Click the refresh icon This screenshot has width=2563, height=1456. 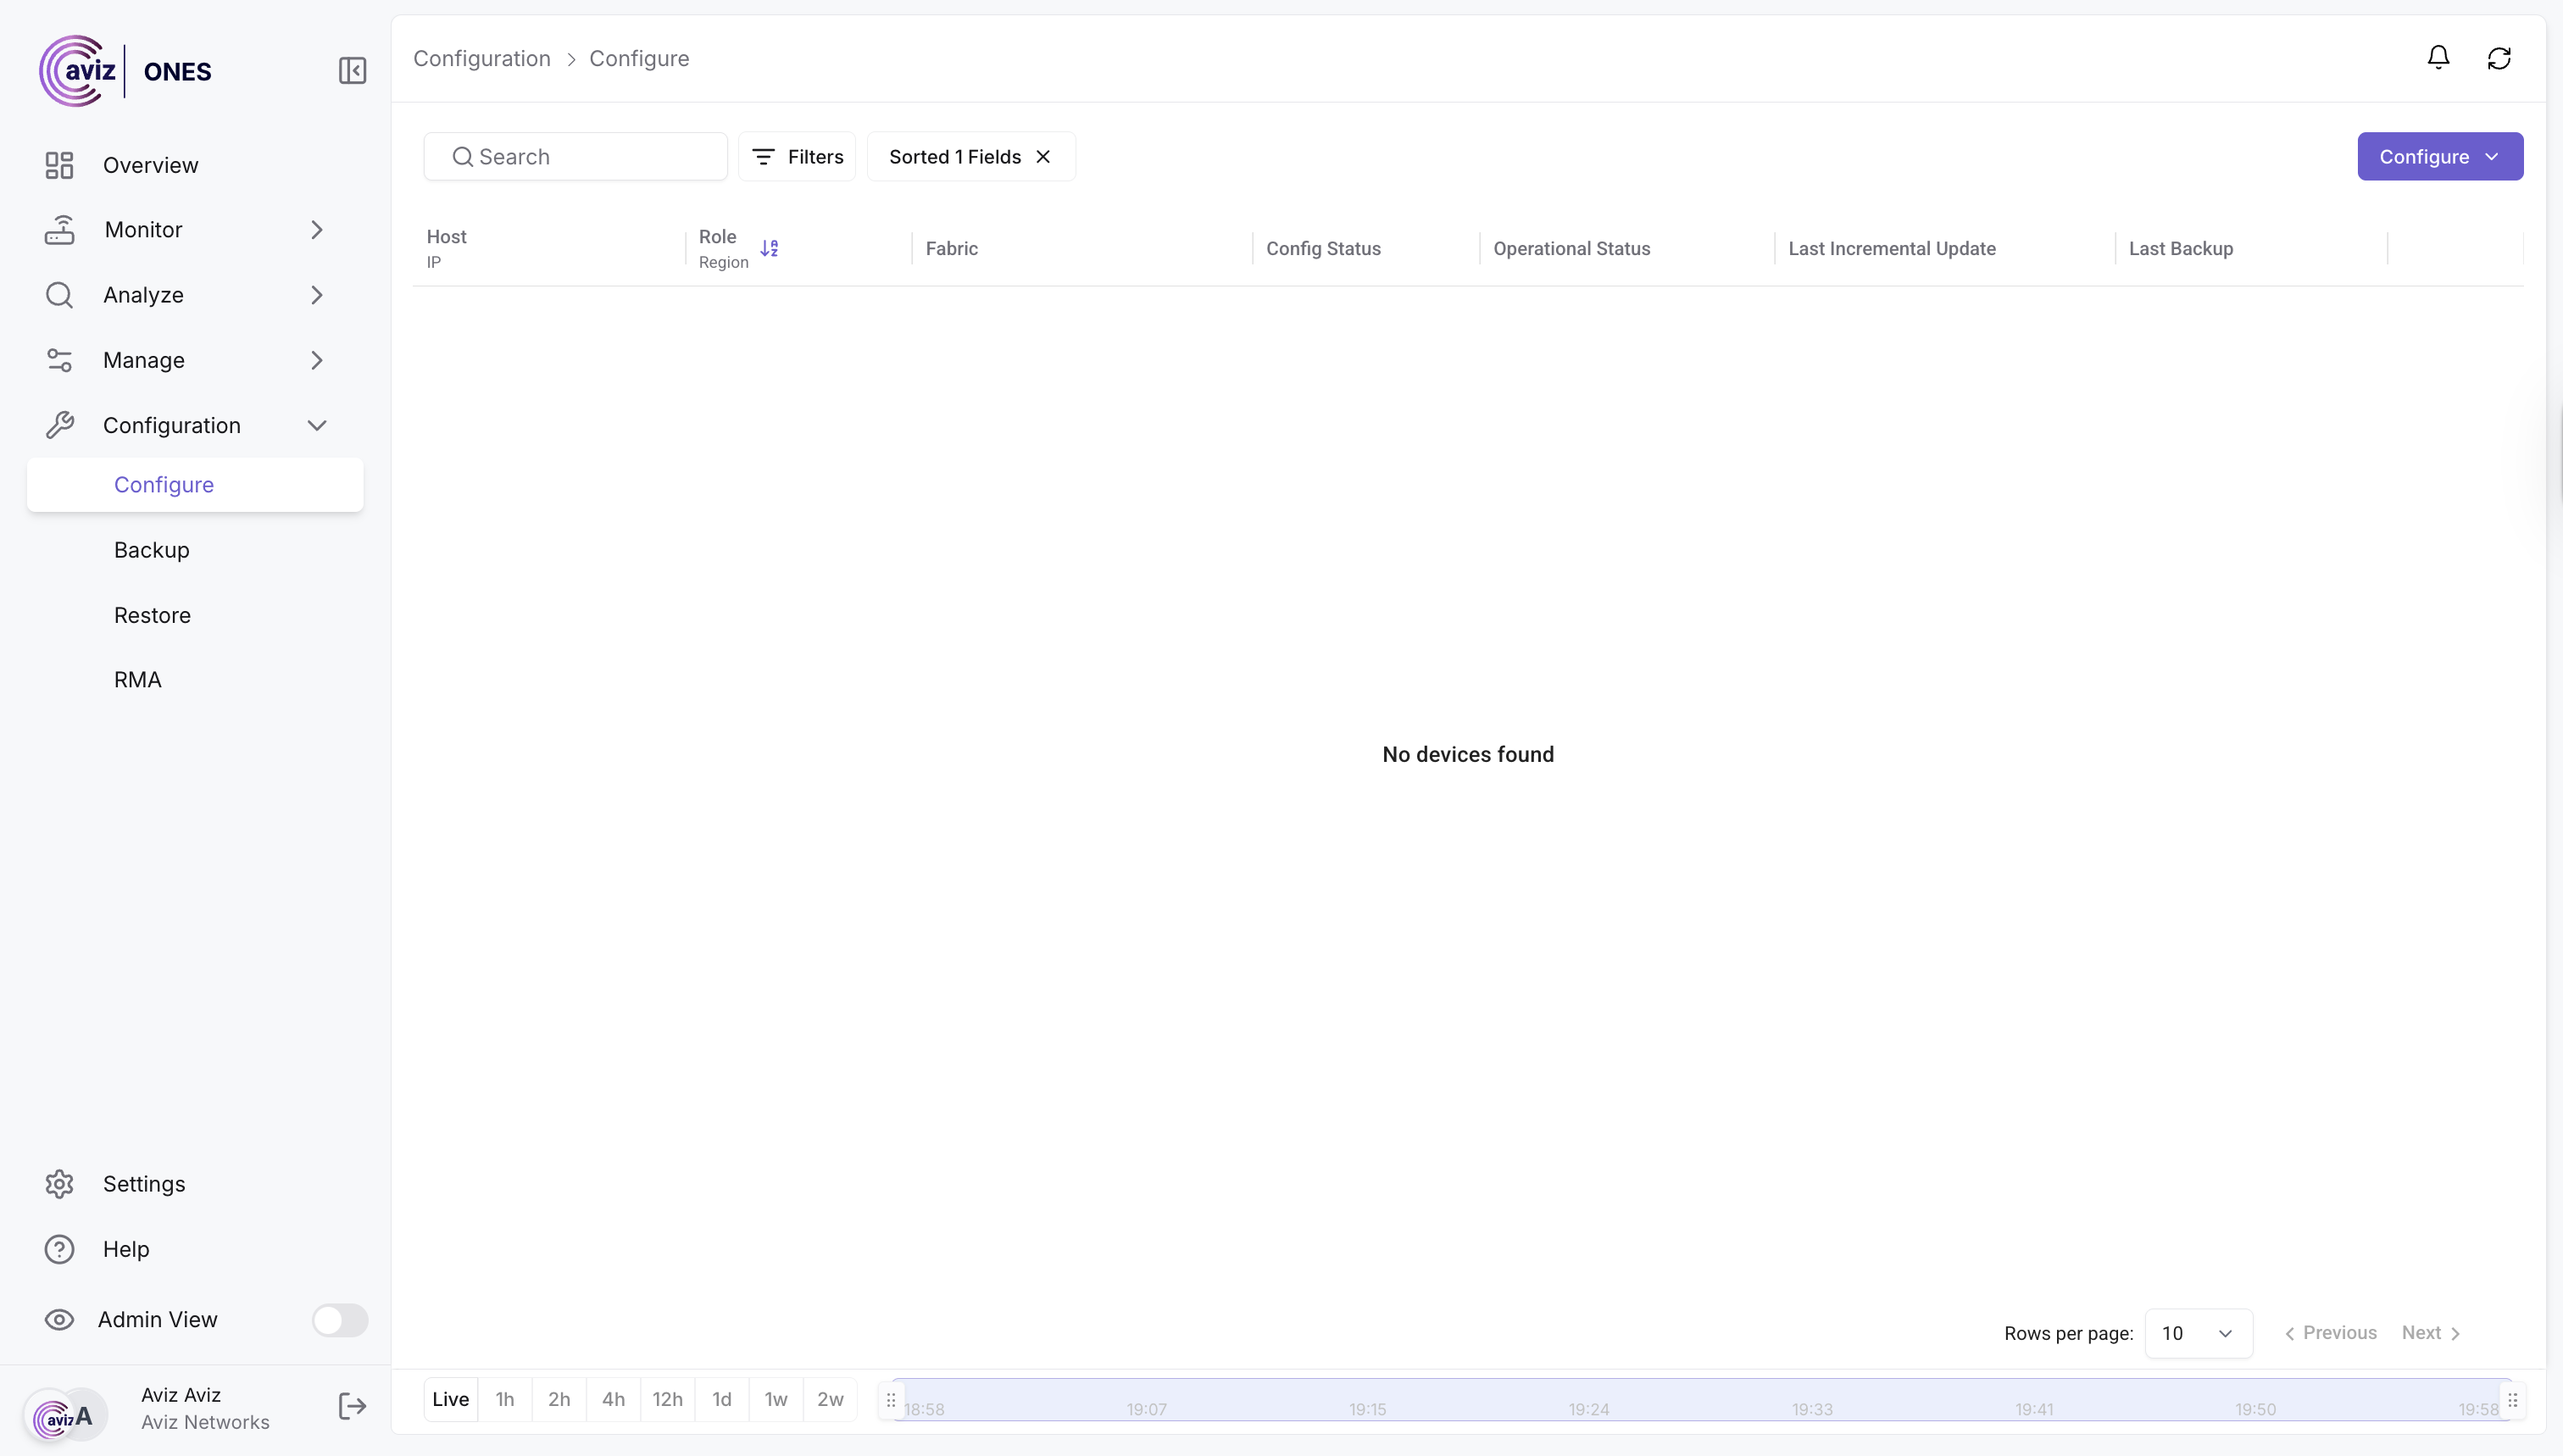pyautogui.click(x=2499, y=58)
